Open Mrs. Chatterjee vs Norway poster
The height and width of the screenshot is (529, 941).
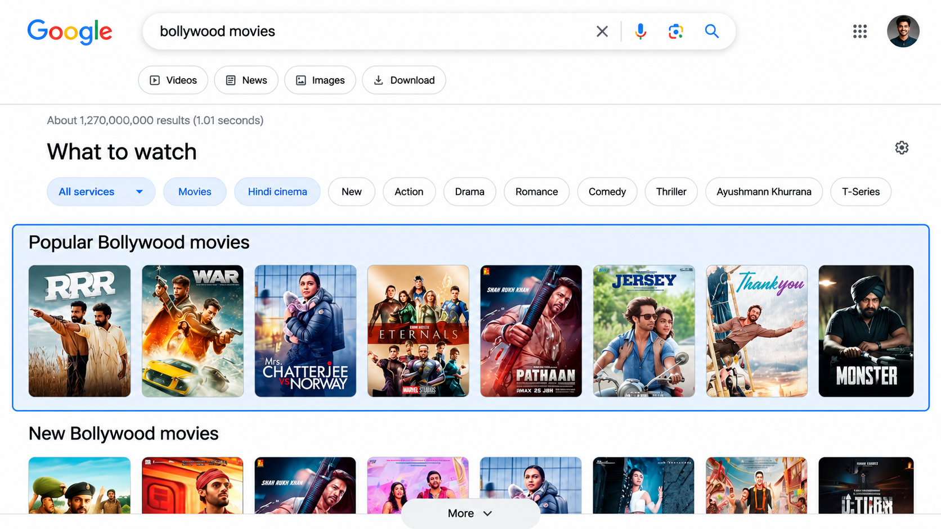(306, 331)
